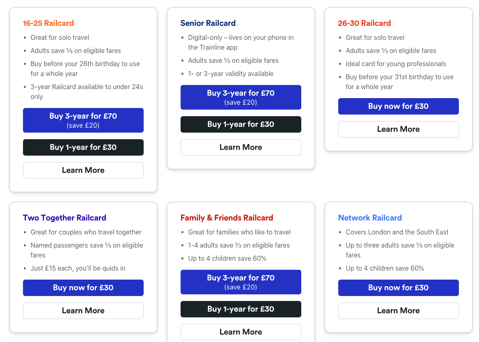Select the Senior Railcard title
The width and height of the screenshot is (479, 342).
point(208,23)
